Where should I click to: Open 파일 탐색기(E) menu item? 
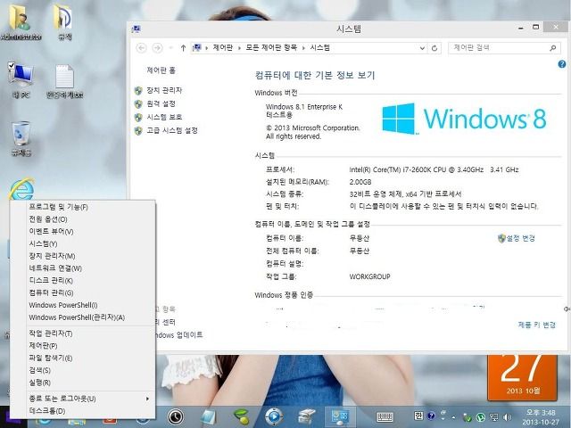pyautogui.click(x=83, y=358)
